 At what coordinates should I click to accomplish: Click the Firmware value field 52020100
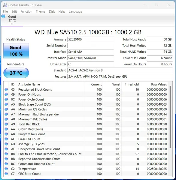pyautogui.click(x=90, y=39)
